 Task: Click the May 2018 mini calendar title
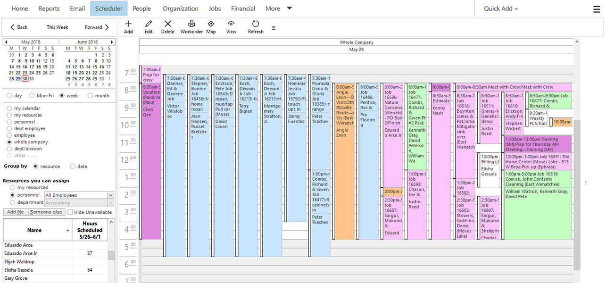pos(31,42)
